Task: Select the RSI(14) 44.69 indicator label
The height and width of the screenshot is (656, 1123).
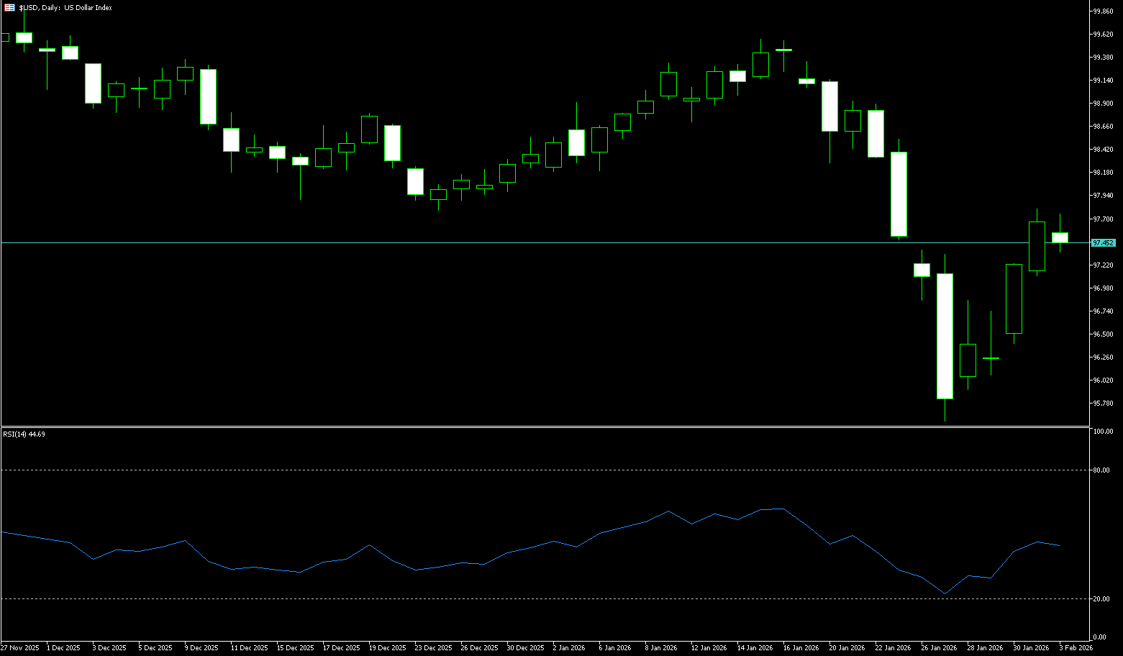Action: (24, 434)
